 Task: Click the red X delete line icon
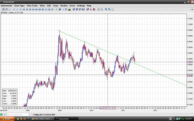pyautogui.click(x=91, y=10)
